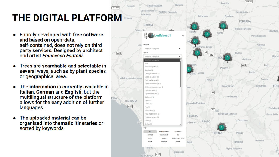Expand the Regione dropdown
The height and width of the screenshot is (157, 279).
point(162,48)
